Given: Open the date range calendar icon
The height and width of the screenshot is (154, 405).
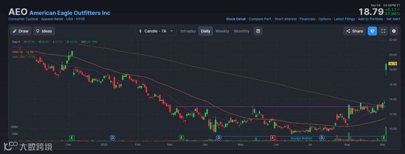Looking at the screenshot, I should point(258,31).
